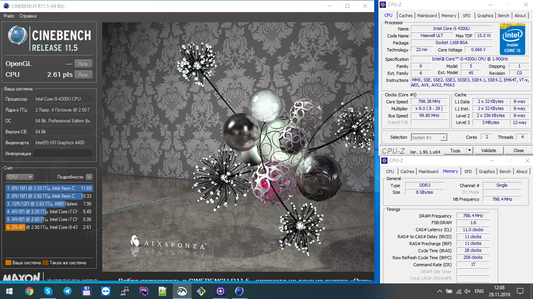
Task: Click the Cinebench title bar app icon
Action: tap(6, 6)
